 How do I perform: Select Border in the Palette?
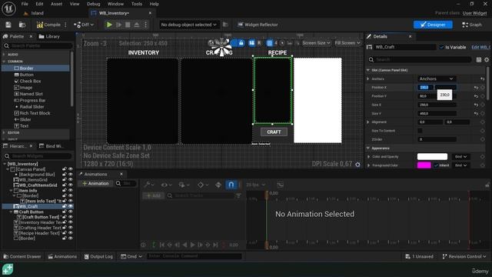click(x=35, y=68)
